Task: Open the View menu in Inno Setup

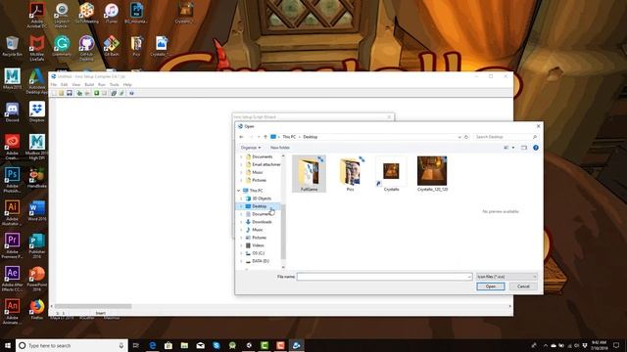Action: (76, 85)
